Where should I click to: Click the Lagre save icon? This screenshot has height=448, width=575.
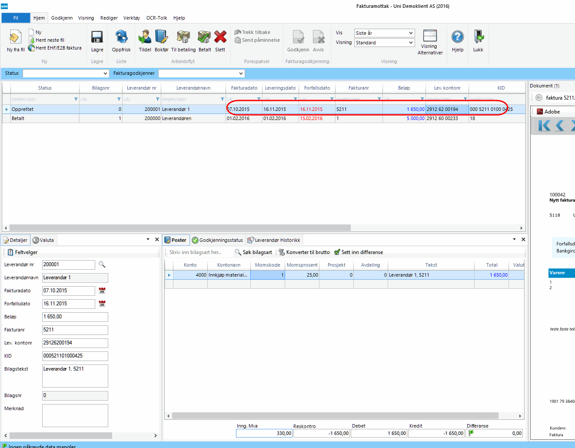click(97, 37)
